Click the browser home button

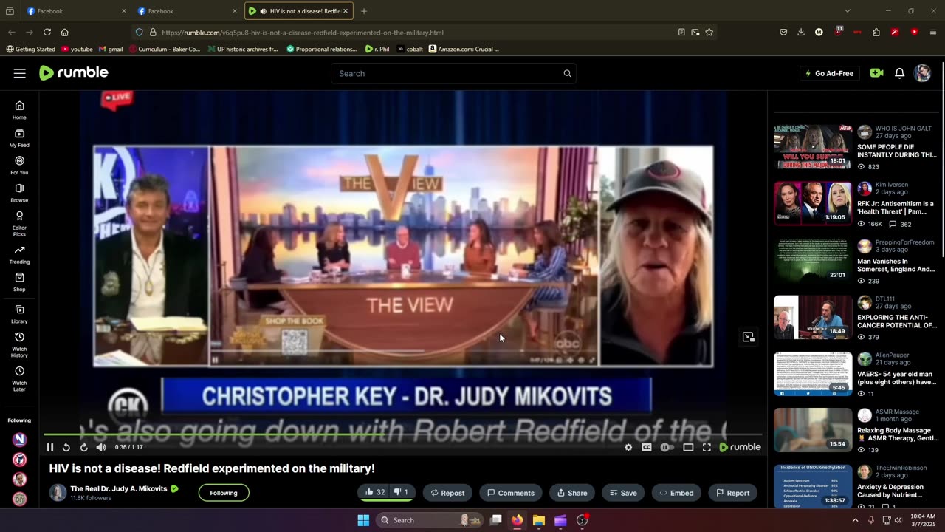[65, 33]
